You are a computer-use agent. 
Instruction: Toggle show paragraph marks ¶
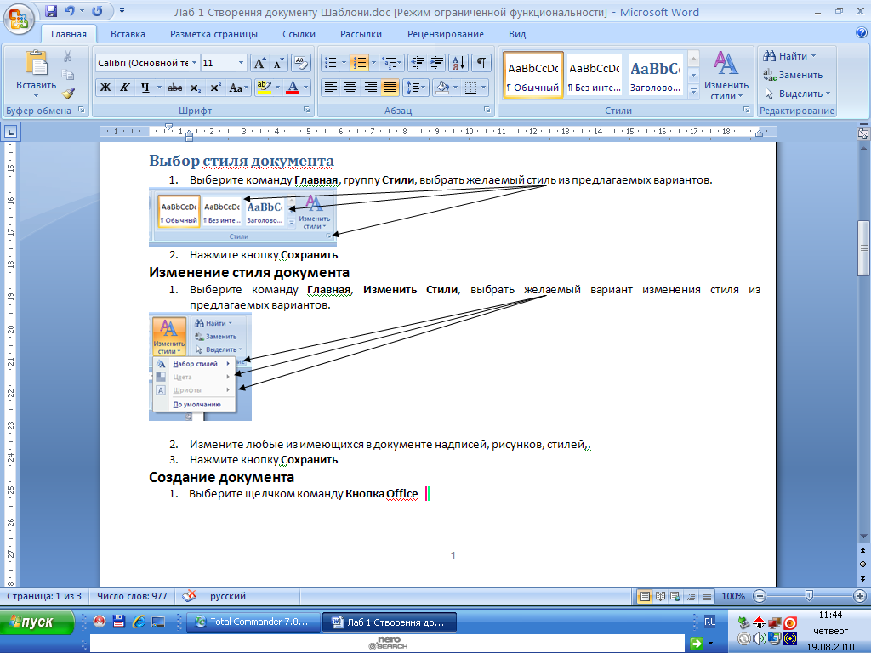coord(481,63)
